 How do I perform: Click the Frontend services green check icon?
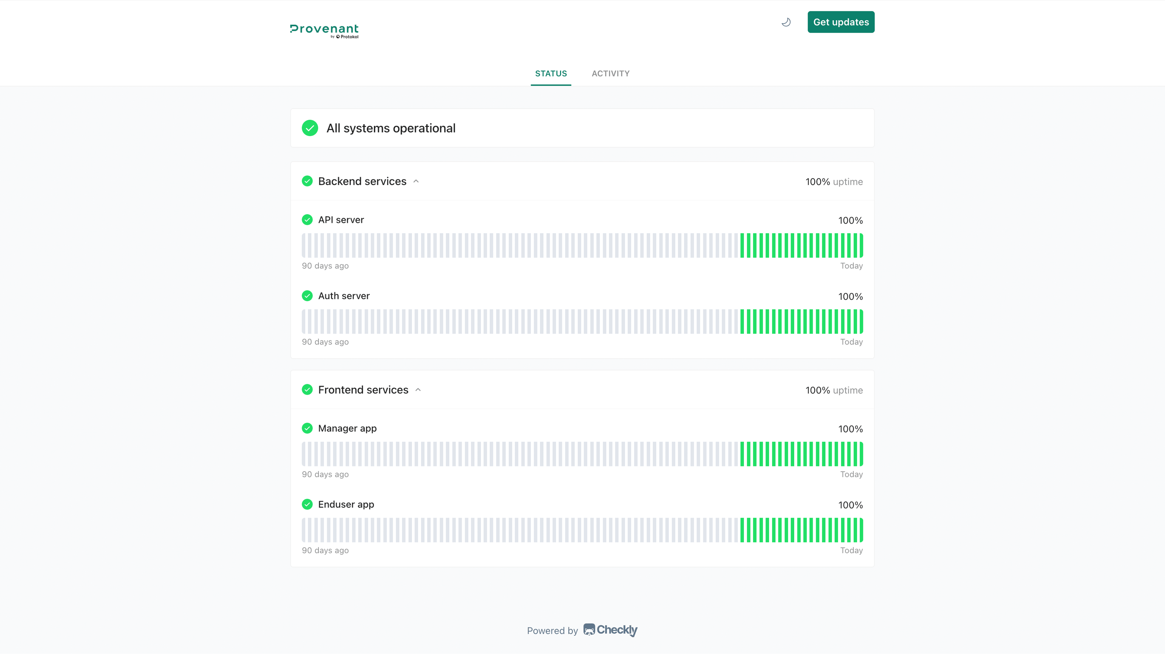click(x=307, y=390)
